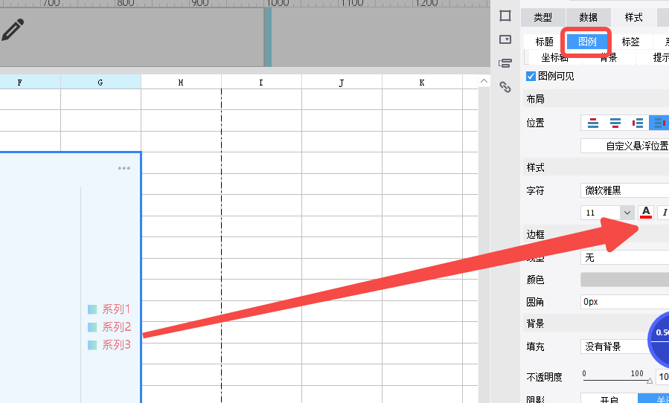The image size is (669, 403).
Task: Collapse the 样式 section header
Action: [x=596, y=167]
